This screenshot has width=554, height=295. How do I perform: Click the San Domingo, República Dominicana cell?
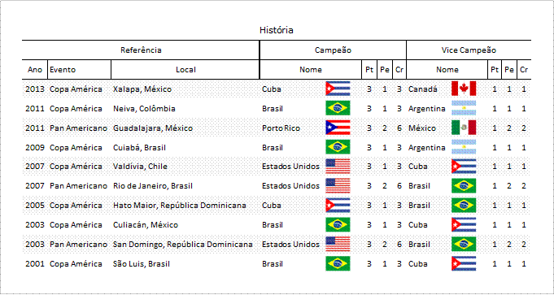183,244
